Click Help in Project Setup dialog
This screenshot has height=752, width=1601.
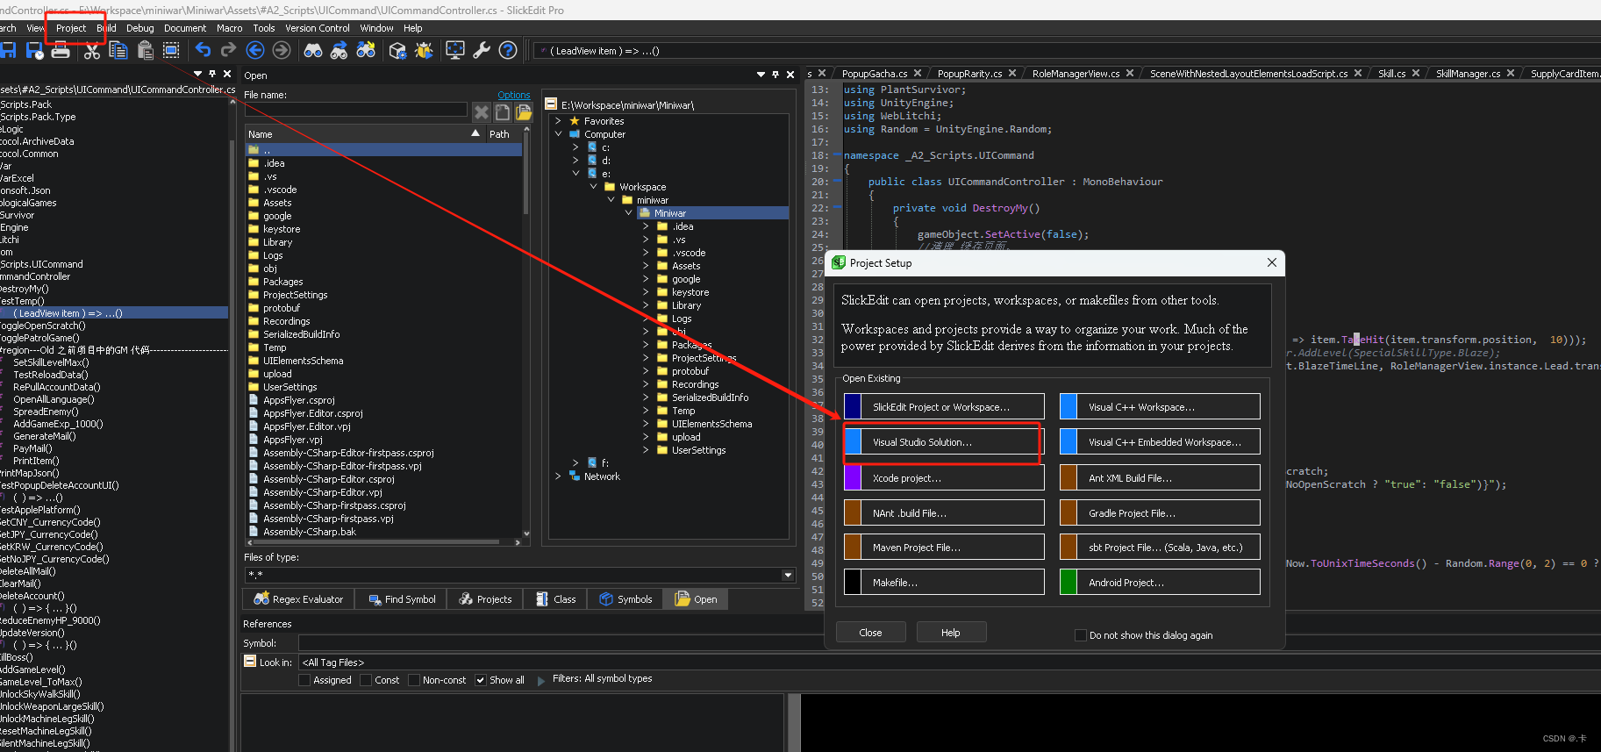951,633
